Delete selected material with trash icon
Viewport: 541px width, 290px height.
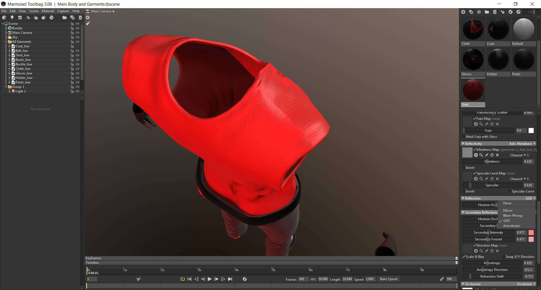coord(495,12)
